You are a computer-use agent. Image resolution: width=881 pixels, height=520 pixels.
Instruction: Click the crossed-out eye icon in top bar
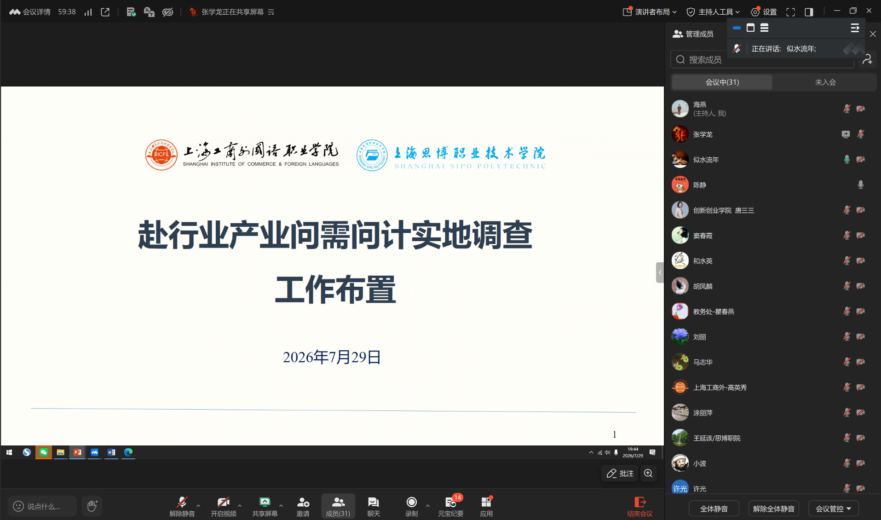tap(168, 12)
